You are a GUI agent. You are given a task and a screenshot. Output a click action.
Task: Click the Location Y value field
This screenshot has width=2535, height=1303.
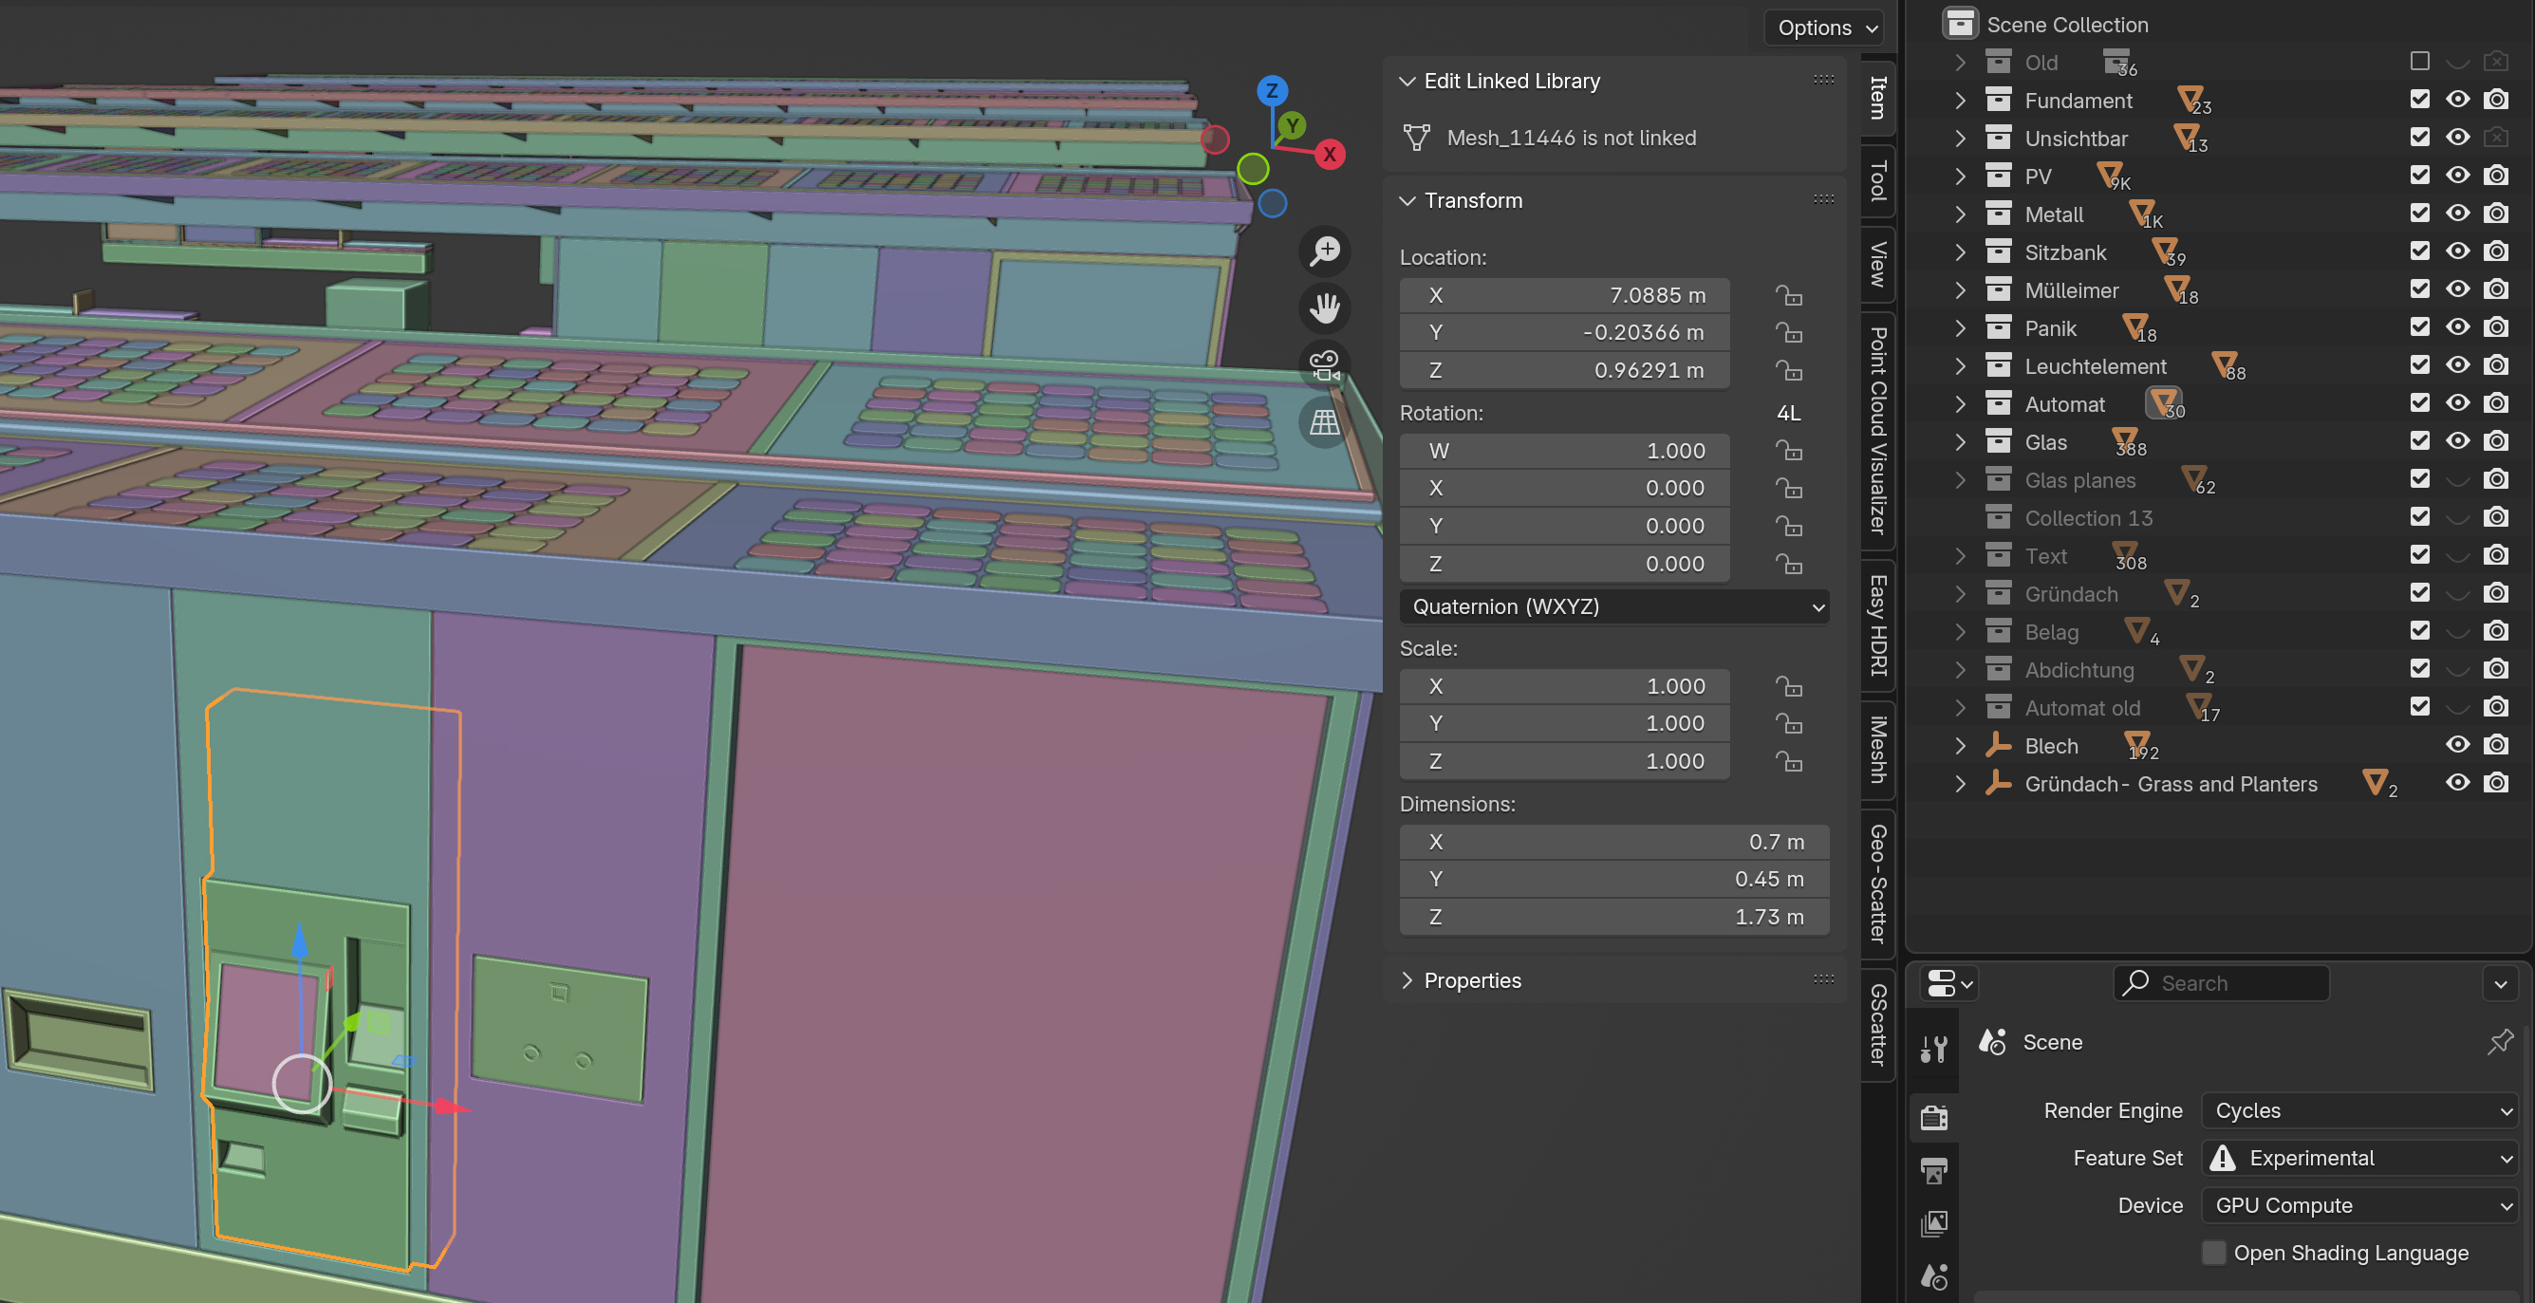[1565, 333]
